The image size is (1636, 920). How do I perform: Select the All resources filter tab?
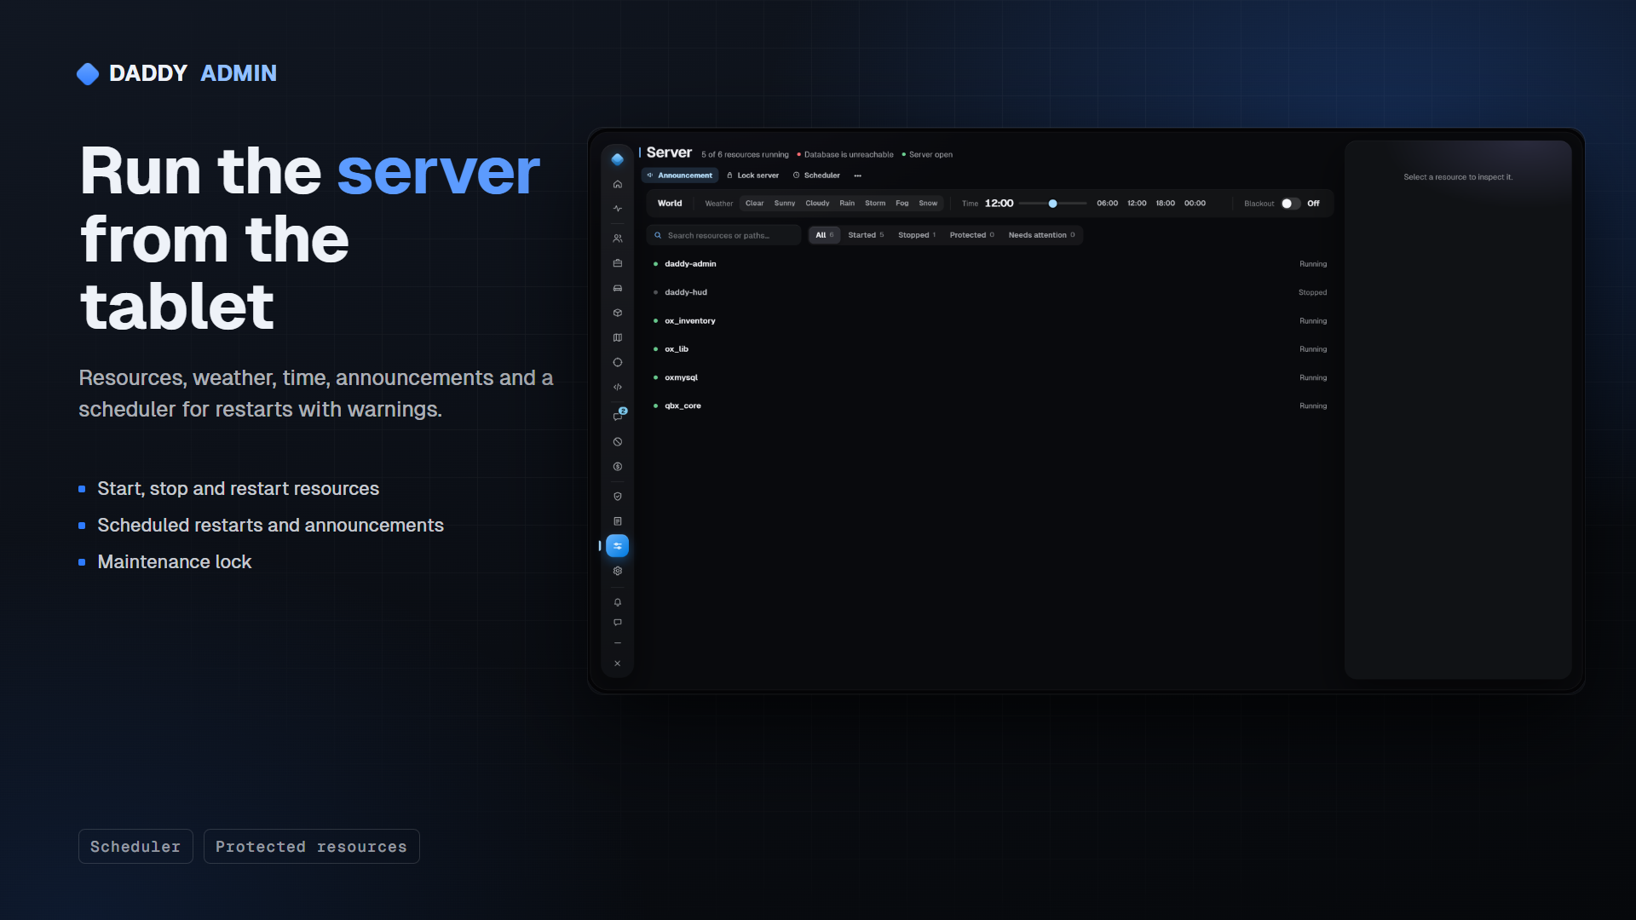tap(824, 235)
